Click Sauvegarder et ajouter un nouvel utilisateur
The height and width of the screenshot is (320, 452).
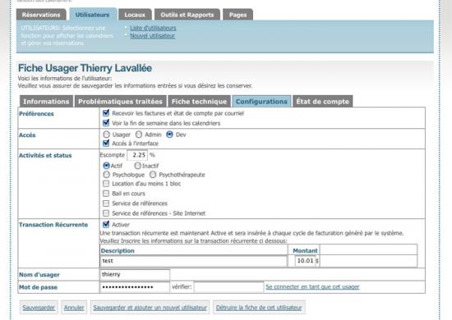tap(150, 308)
